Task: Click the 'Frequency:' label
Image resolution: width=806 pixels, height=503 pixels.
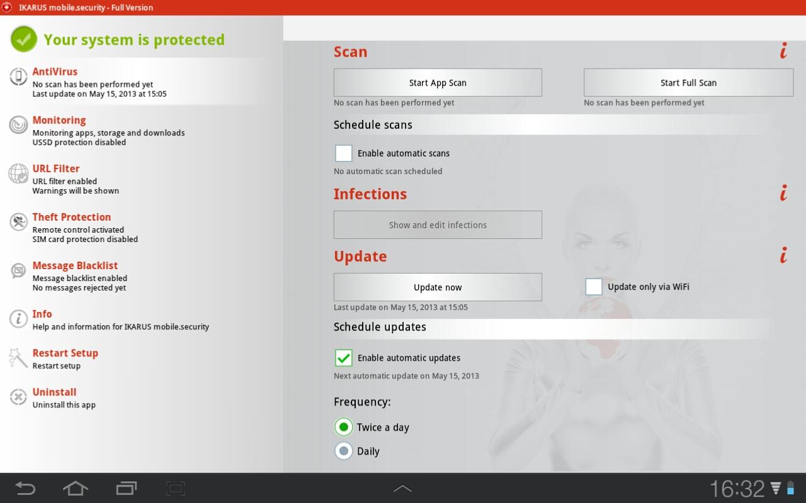Action: pos(362,402)
